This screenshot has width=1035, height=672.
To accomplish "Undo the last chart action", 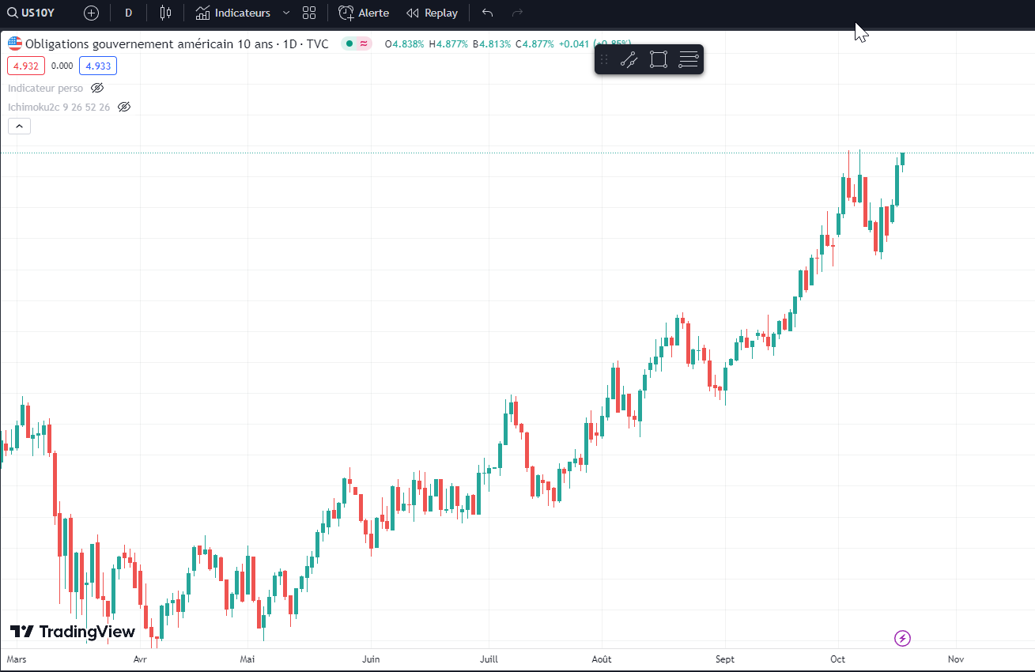I will click(487, 13).
